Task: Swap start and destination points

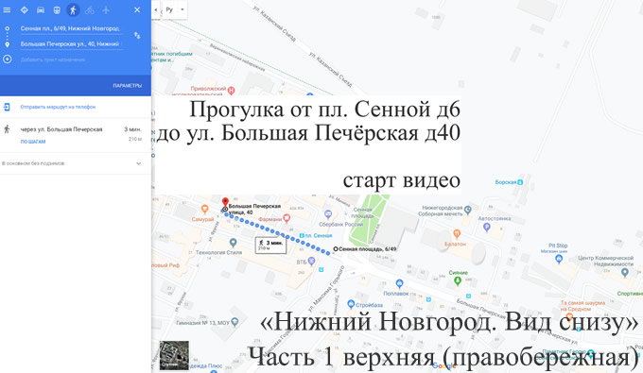Action: click(x=137, y=36)
